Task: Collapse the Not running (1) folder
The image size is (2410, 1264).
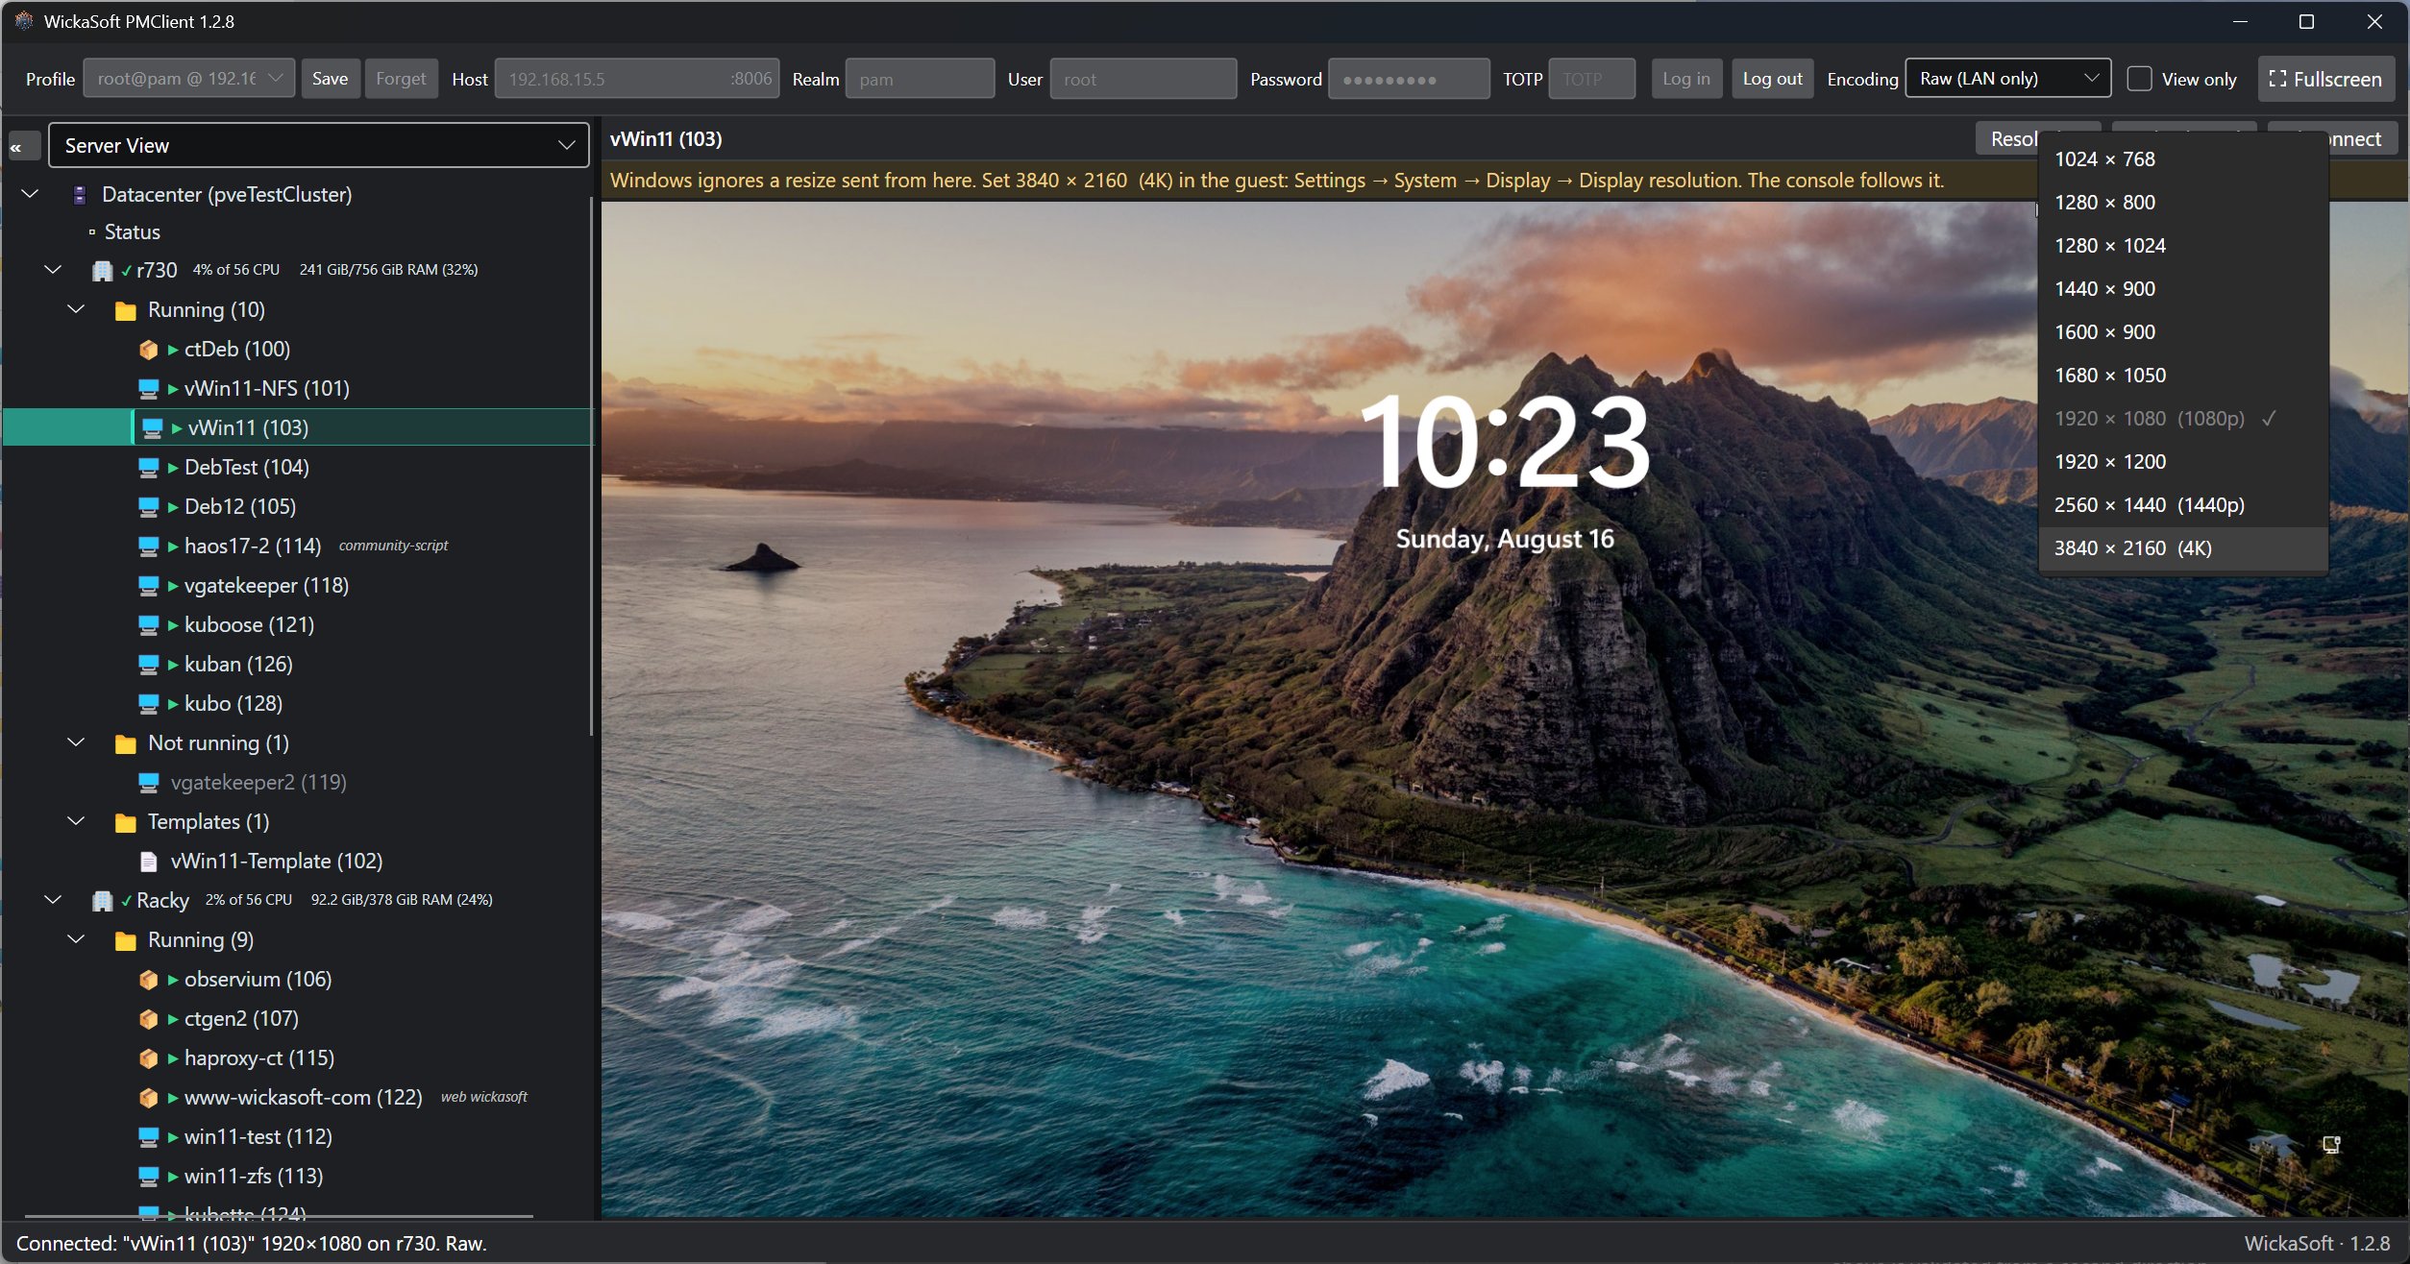Action: (x=76, y=742)
